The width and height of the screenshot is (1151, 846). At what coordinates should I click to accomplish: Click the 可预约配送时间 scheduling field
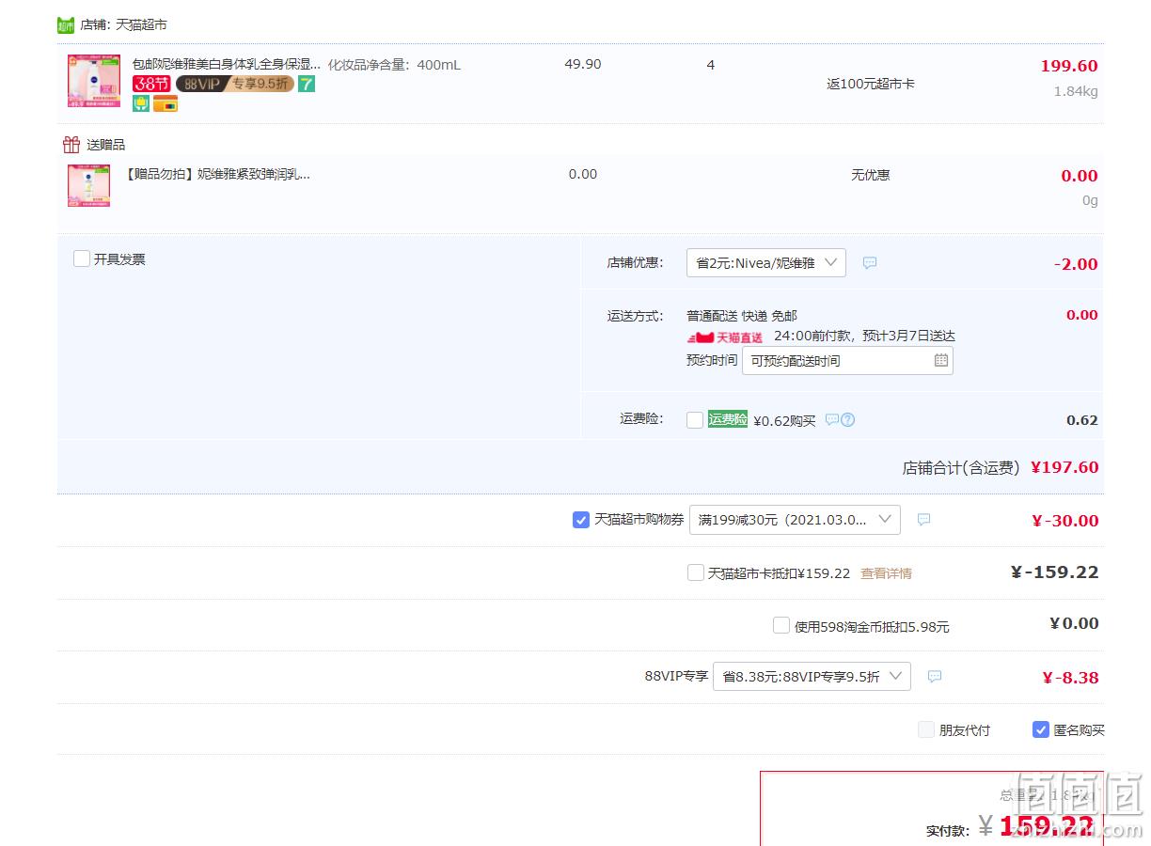click(847, 360)
